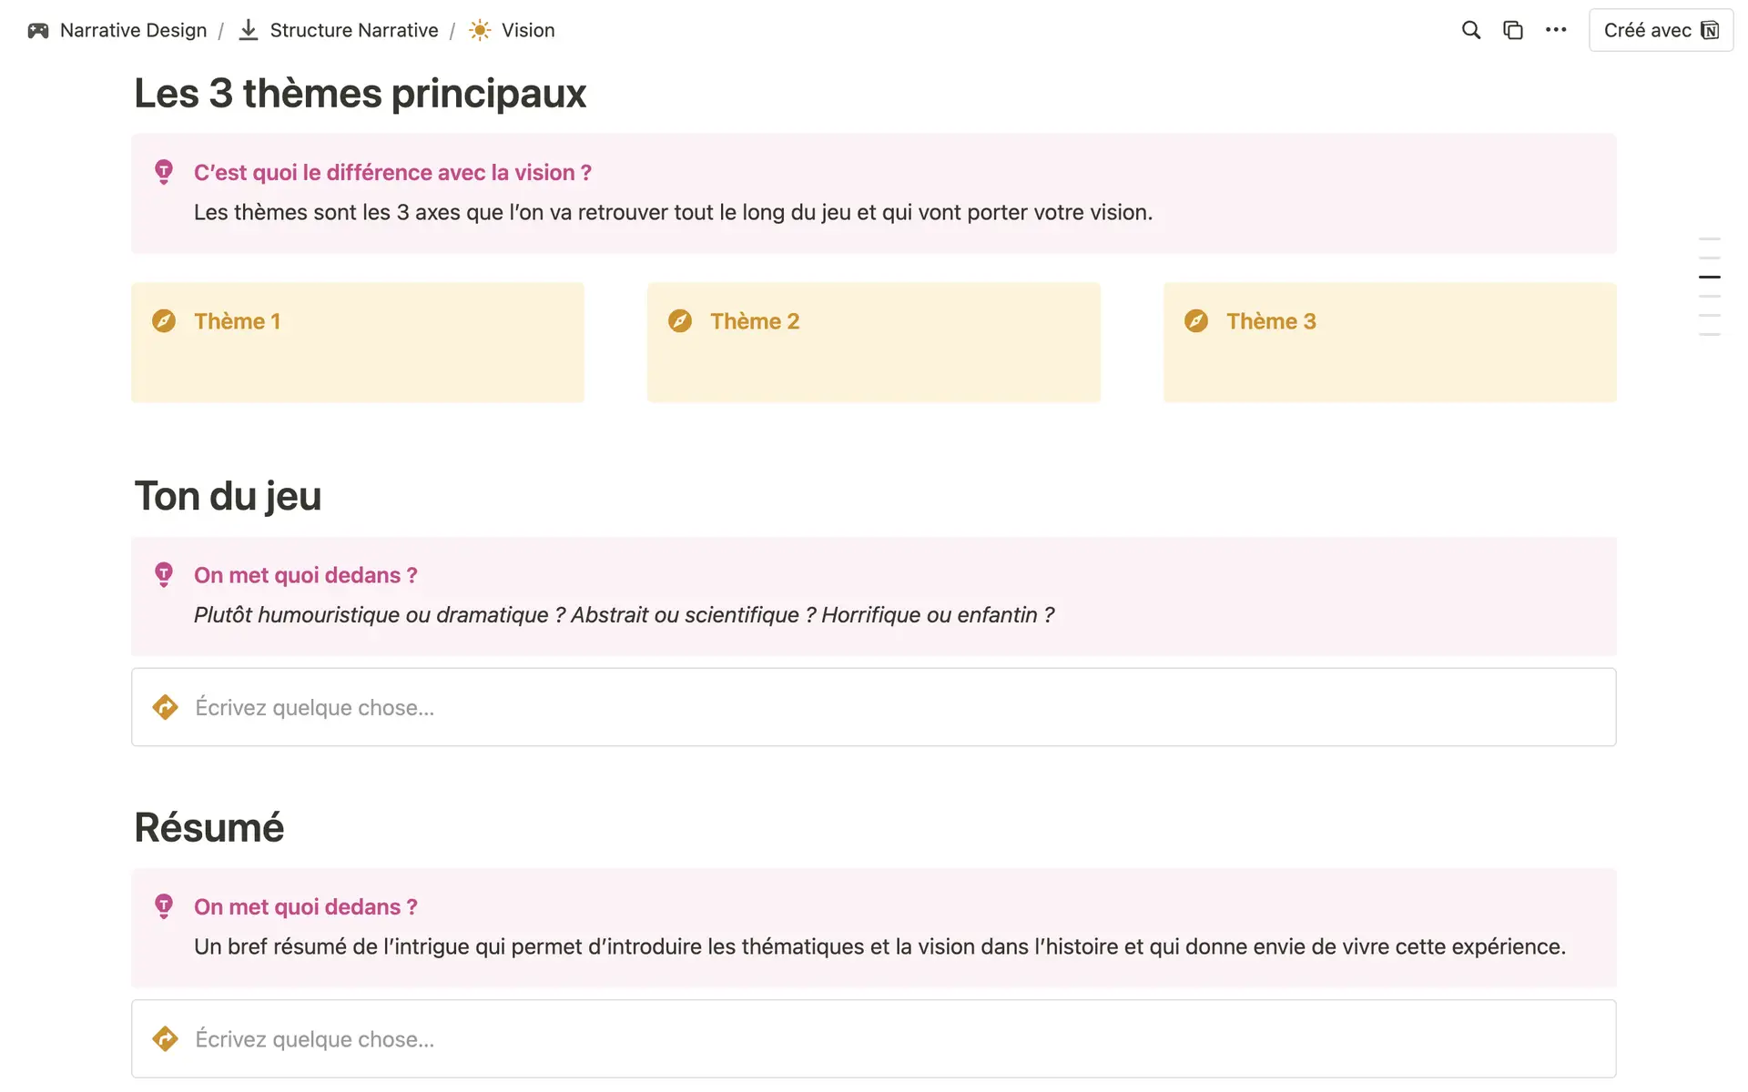Screen dimensions: 1748x1092
Task: Click the Résumé input field
Action: click(873, 1038)
